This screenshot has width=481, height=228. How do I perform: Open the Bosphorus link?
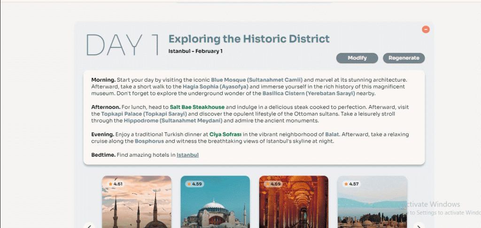click(x=149, y=141)
